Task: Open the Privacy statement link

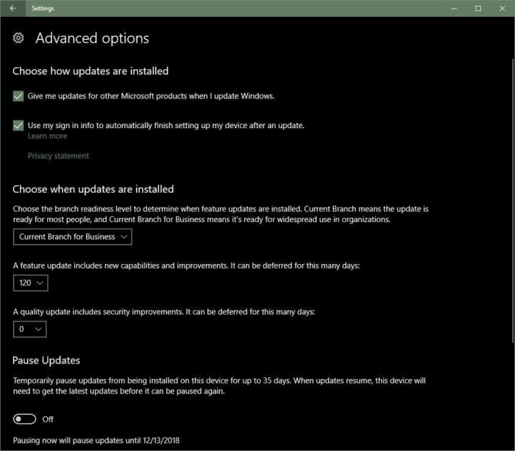Action: [58, 156]
